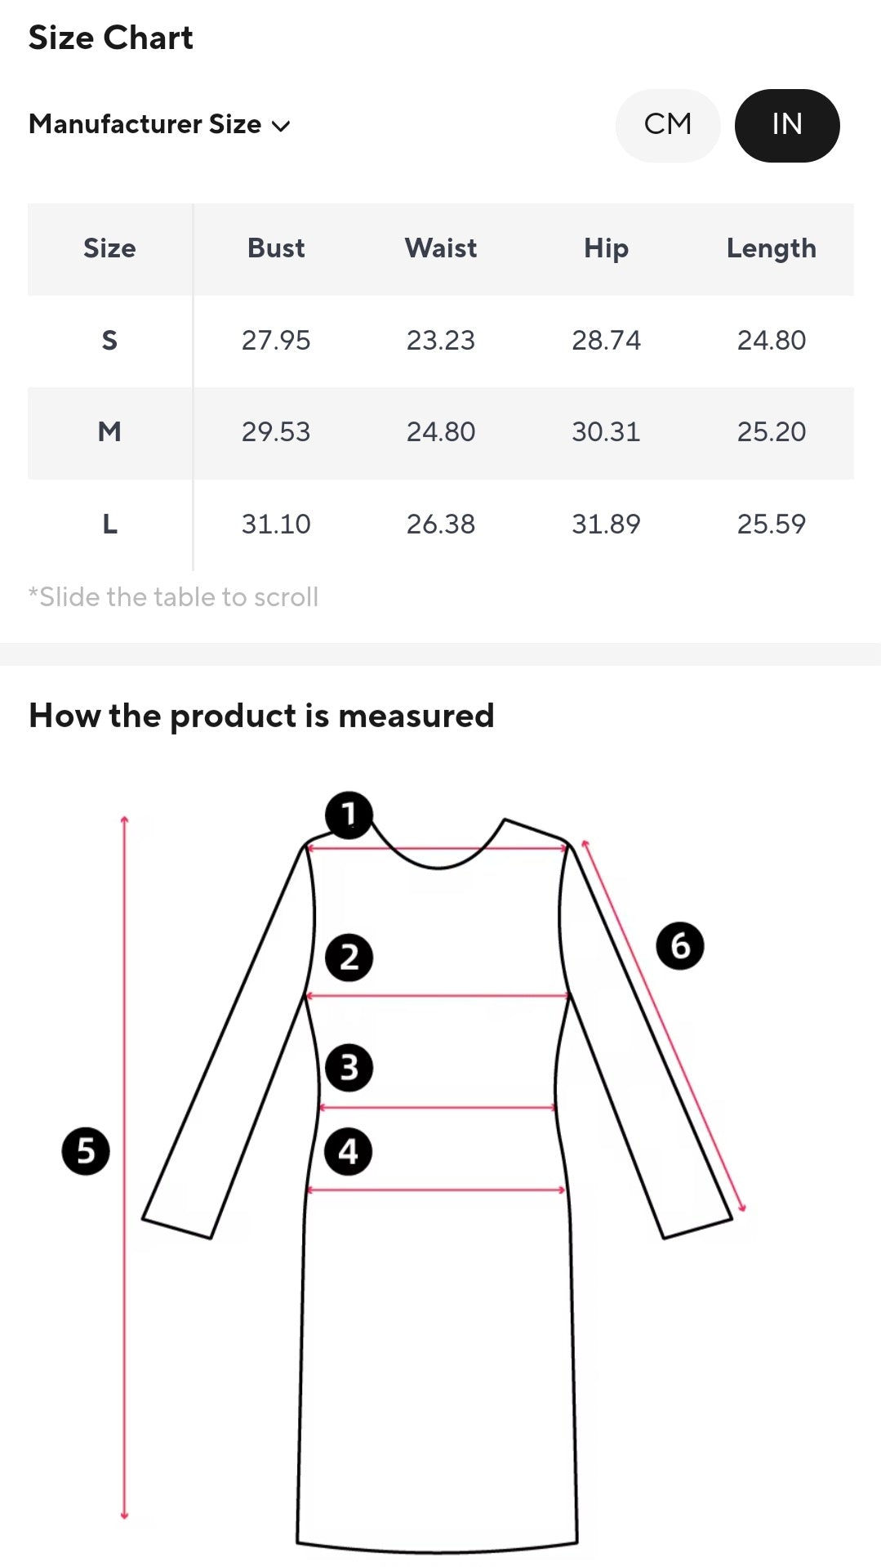Click measurement marker 4 for hip
Screen dimensions: 881x1567
point(349,1152)
